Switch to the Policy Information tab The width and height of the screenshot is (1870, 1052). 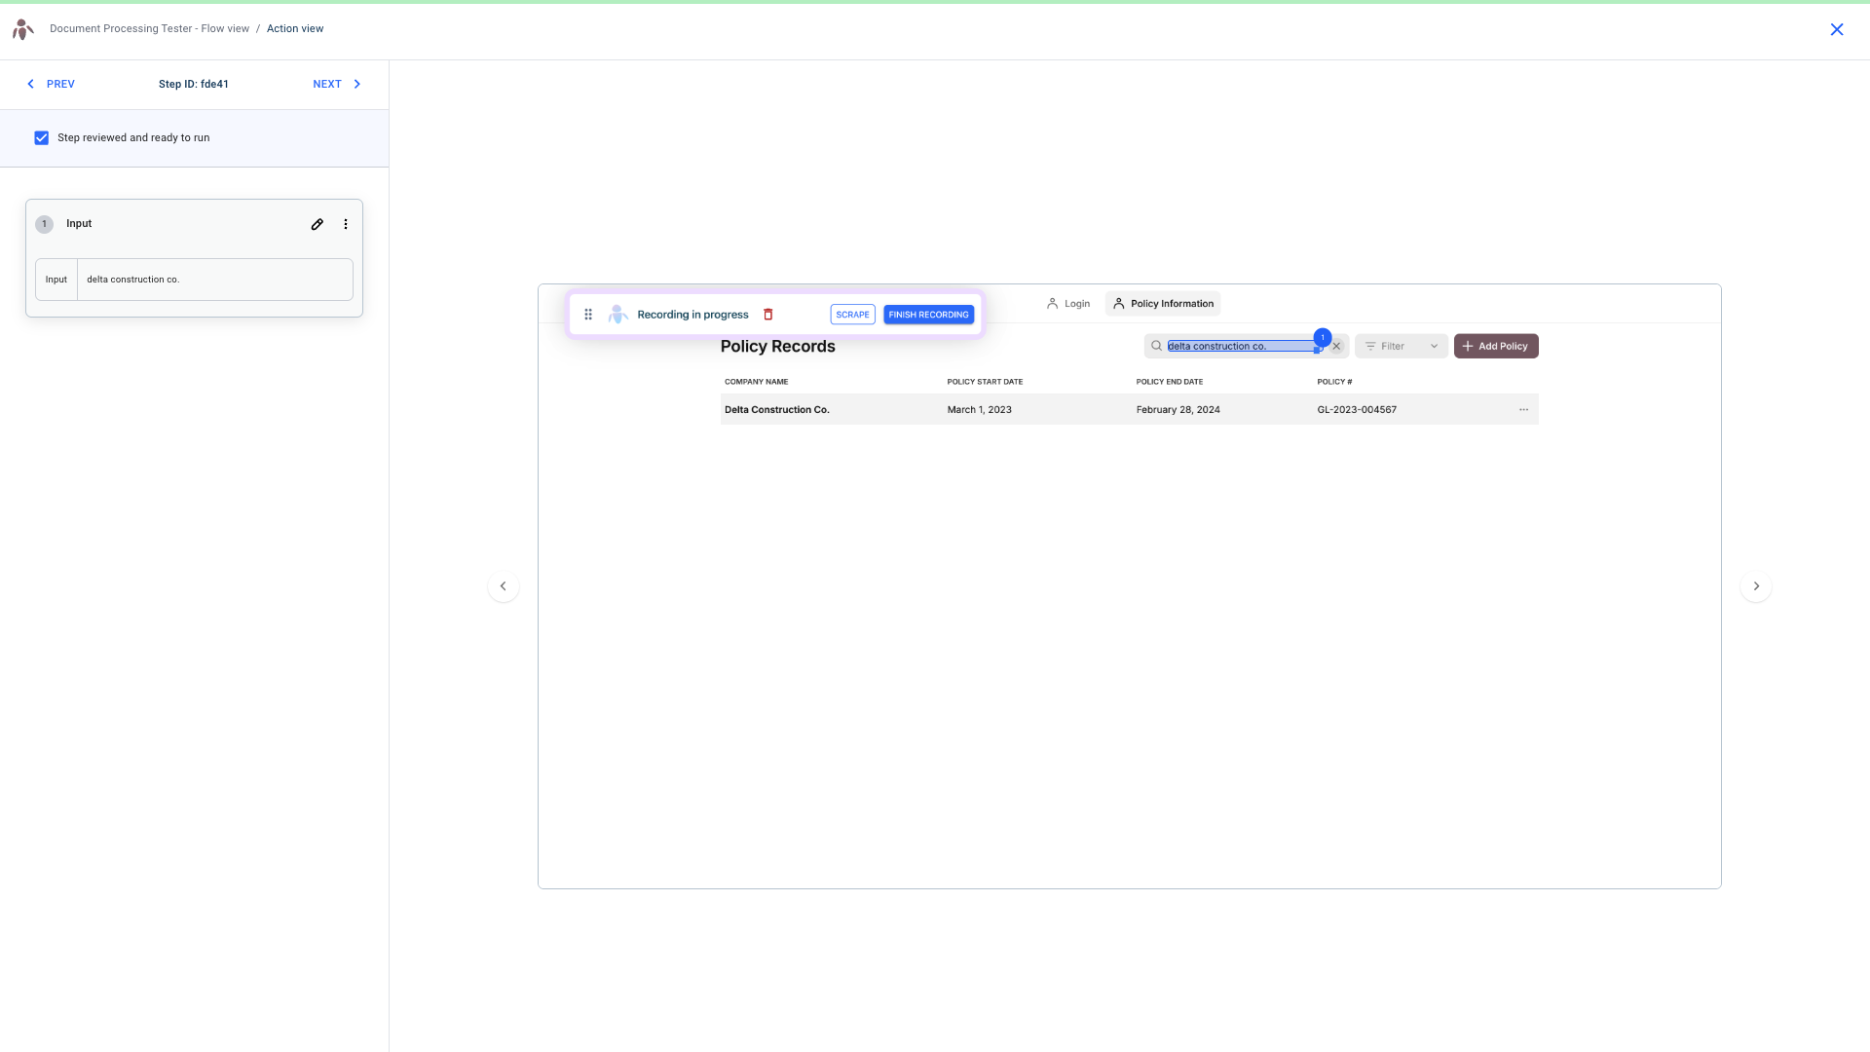pos(1162,303)
